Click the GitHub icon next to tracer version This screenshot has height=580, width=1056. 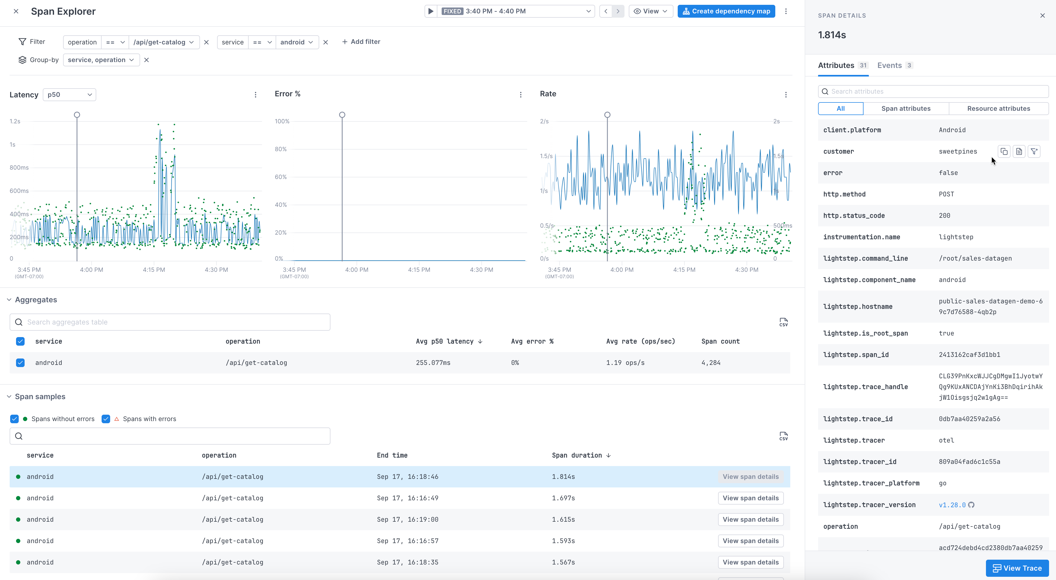click(971, 505)
